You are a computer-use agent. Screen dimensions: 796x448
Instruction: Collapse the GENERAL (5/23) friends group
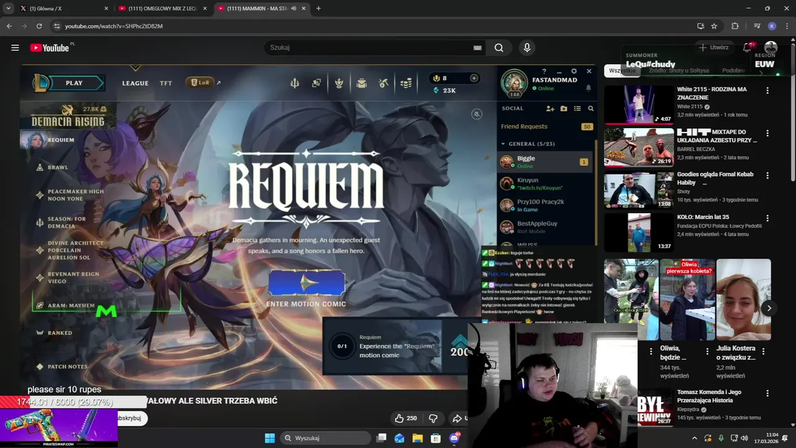tap(503, 144)
